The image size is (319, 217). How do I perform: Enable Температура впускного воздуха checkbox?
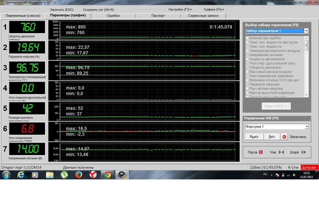coord(247,51)
